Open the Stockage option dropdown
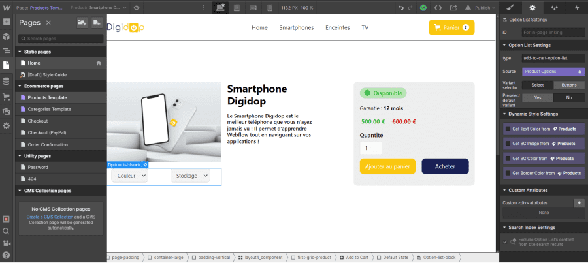Image resolution: width=588 pixels, height=263 pixels. 190,176
